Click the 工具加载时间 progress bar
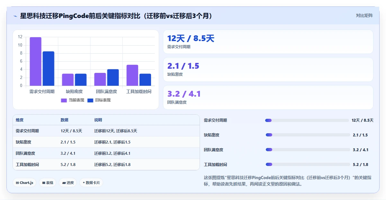The width and height of the screenshot is (386, 200). tap(308, 164)
